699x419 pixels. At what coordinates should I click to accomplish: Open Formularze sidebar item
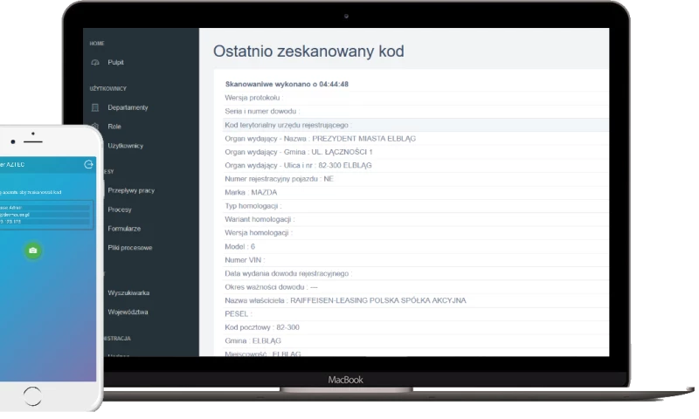point(124,229)
